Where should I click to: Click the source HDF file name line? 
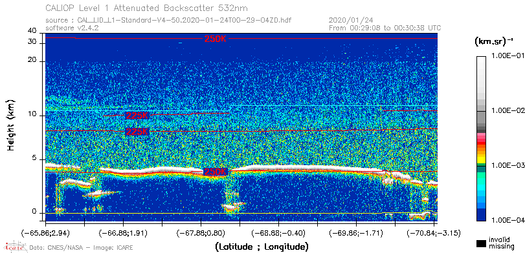[x=168, y=20]
